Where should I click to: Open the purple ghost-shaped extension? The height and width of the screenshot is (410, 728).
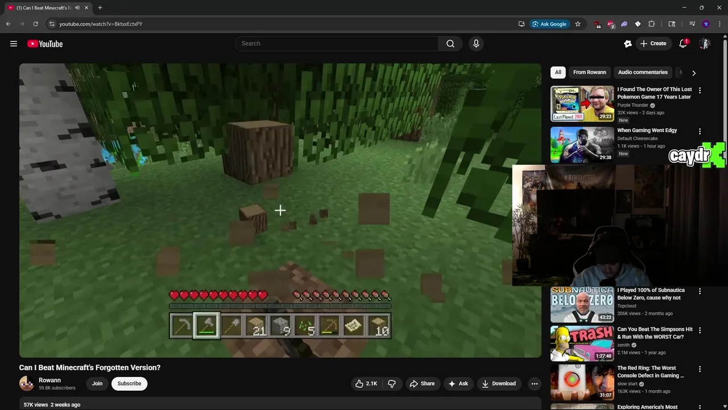624,24
